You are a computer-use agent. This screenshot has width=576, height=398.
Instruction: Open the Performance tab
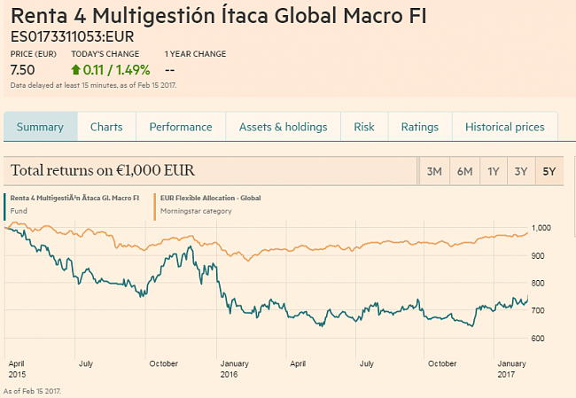tap(181, 127)
